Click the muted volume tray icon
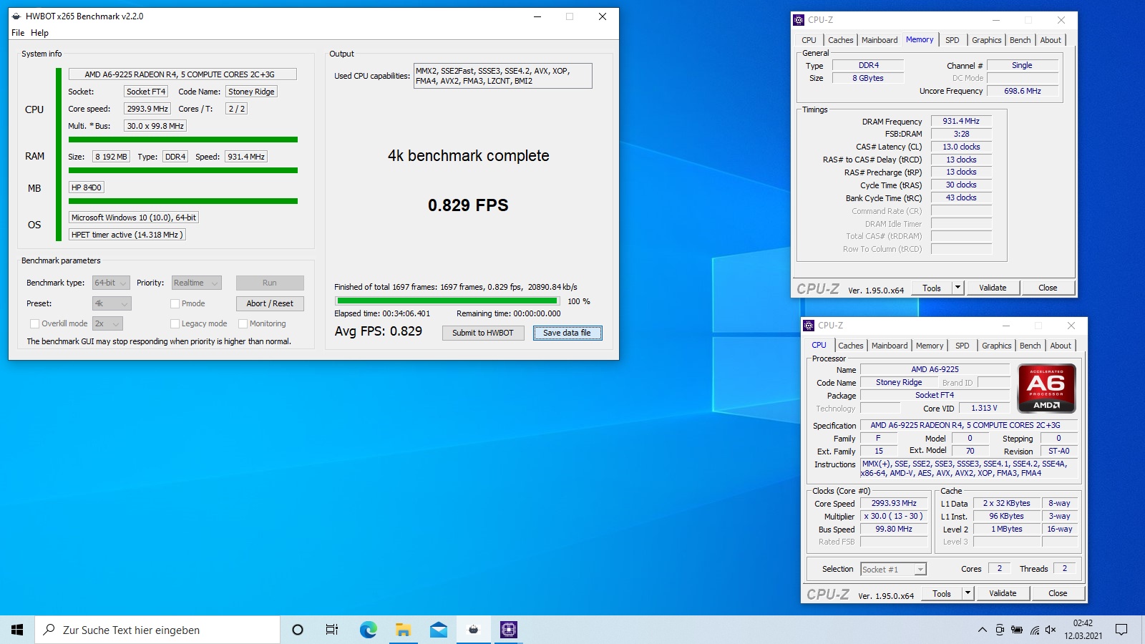This screenshot has width=1145, height=644. pos(1051,630)
